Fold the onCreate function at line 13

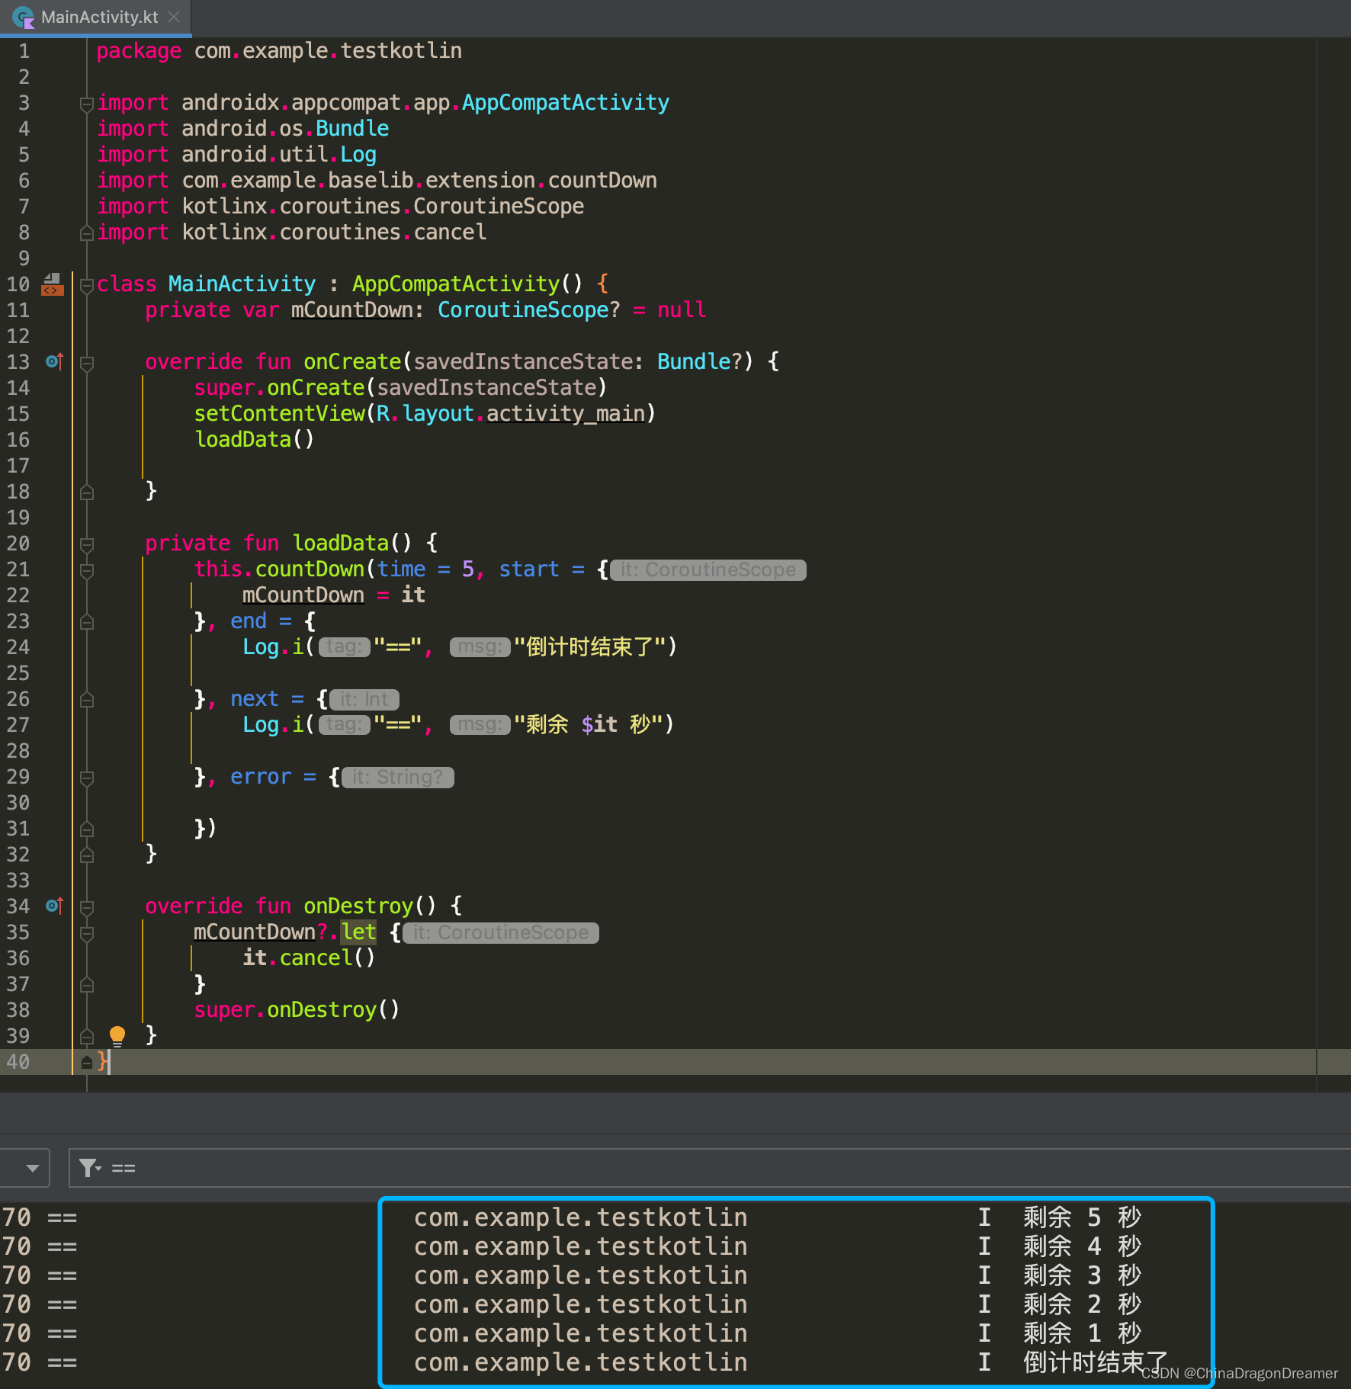coord(87,363)
